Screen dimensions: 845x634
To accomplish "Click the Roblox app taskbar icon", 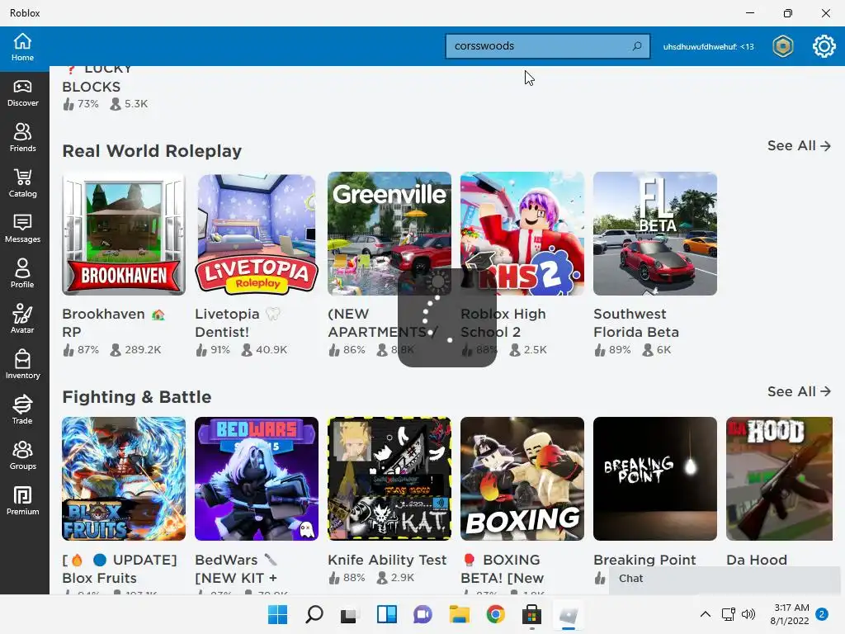I will (x=568, y=614).
